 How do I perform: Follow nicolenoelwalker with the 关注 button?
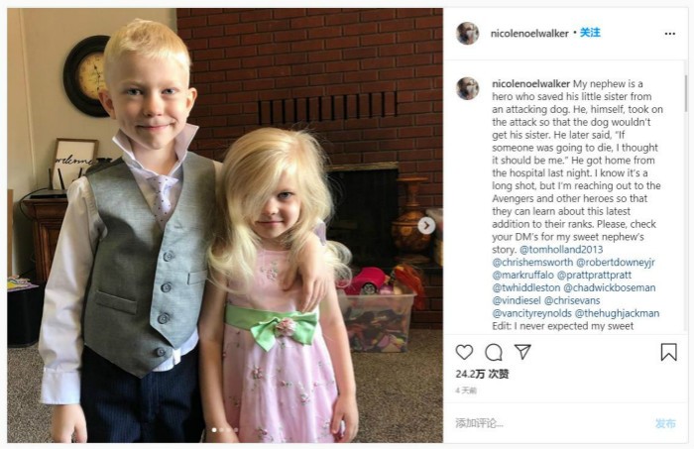(590, 33)
